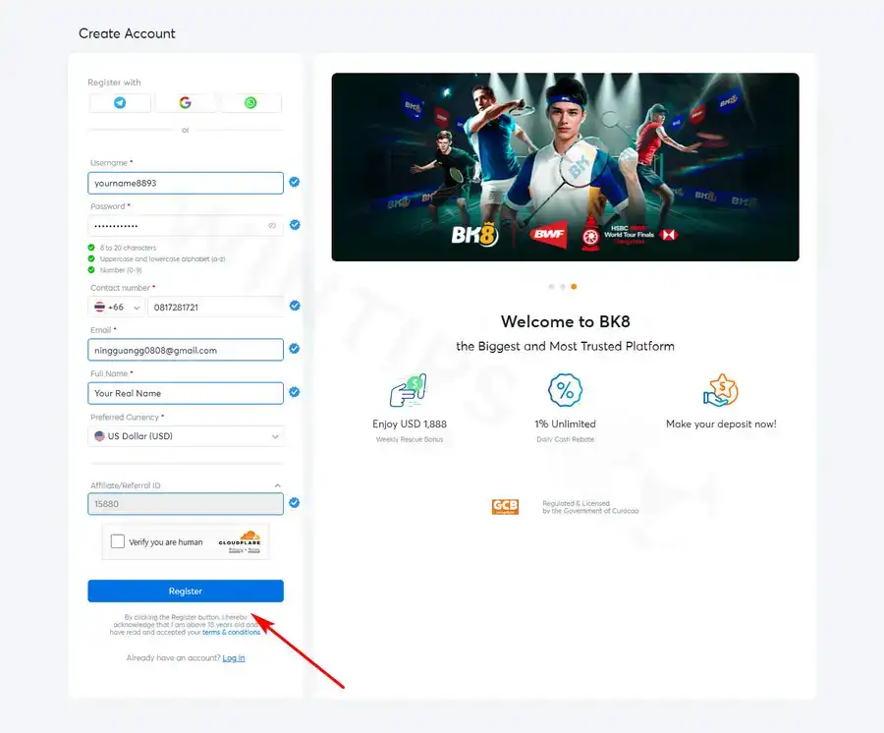Click the Contact number verified checkmark icon

coord(295,306)
